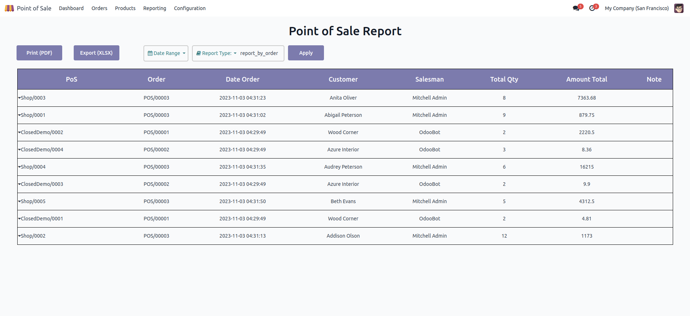Click the calendar icon in Date Range
Screen dimensions: 690x316
[150, 53]
